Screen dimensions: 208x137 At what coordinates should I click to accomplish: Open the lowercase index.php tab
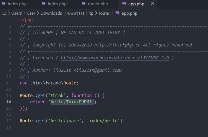57,4
